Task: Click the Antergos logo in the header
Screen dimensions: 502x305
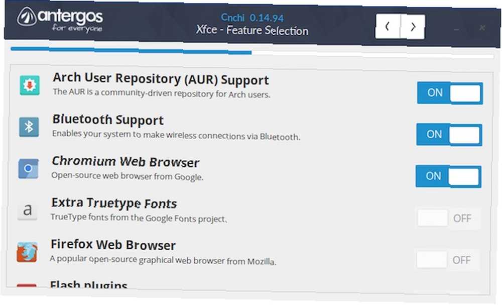Action: pyautogui.click(x=60, y=20)
